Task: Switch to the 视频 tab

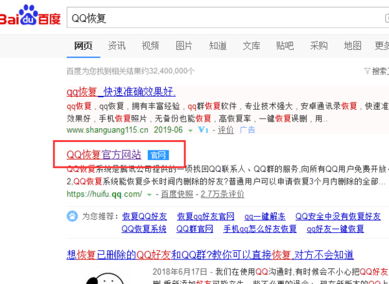Action: (x=150, y=46)
